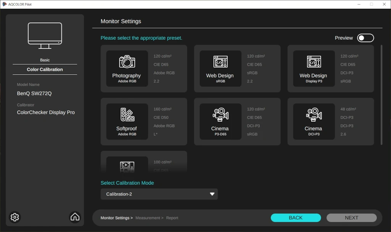Switch to the Color Calibration tab
This screenshot has width=391, height=232.
(45, 69)
